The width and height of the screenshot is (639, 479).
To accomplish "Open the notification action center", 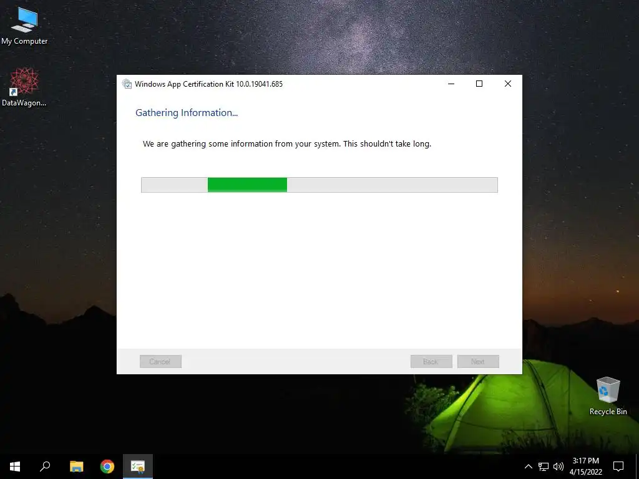I will click(618, 467).
